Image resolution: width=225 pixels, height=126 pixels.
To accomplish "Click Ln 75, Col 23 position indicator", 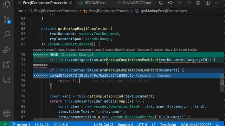I will (104, 124).
